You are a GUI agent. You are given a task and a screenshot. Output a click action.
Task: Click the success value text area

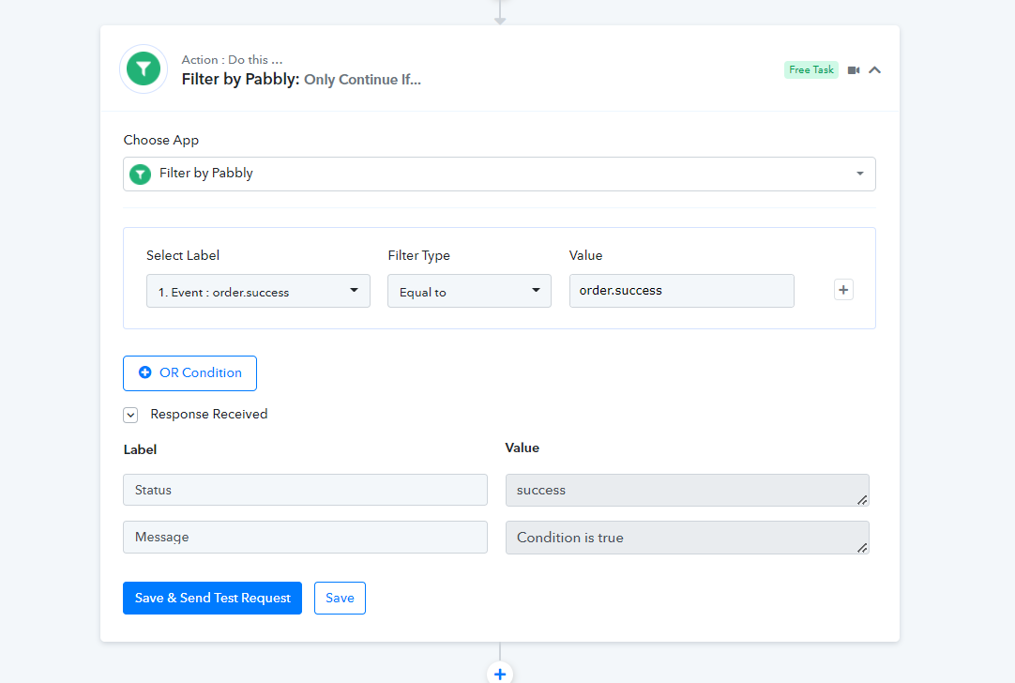tap(687, 490)
